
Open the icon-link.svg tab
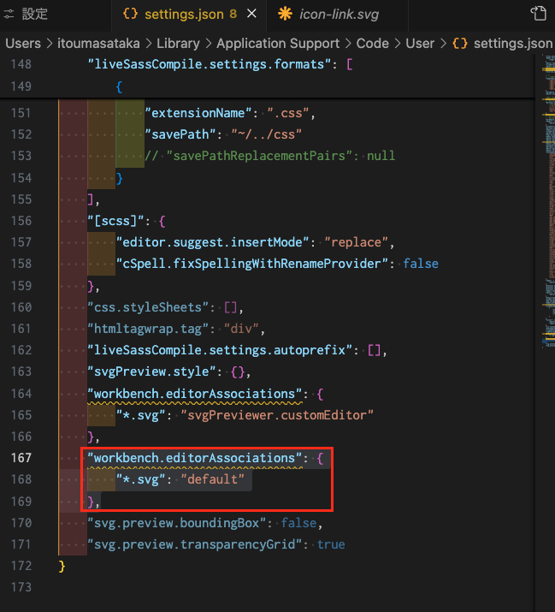pyautogui.click(x=338, y=15)
